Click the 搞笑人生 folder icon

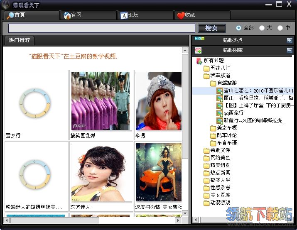tap(206, 181)
